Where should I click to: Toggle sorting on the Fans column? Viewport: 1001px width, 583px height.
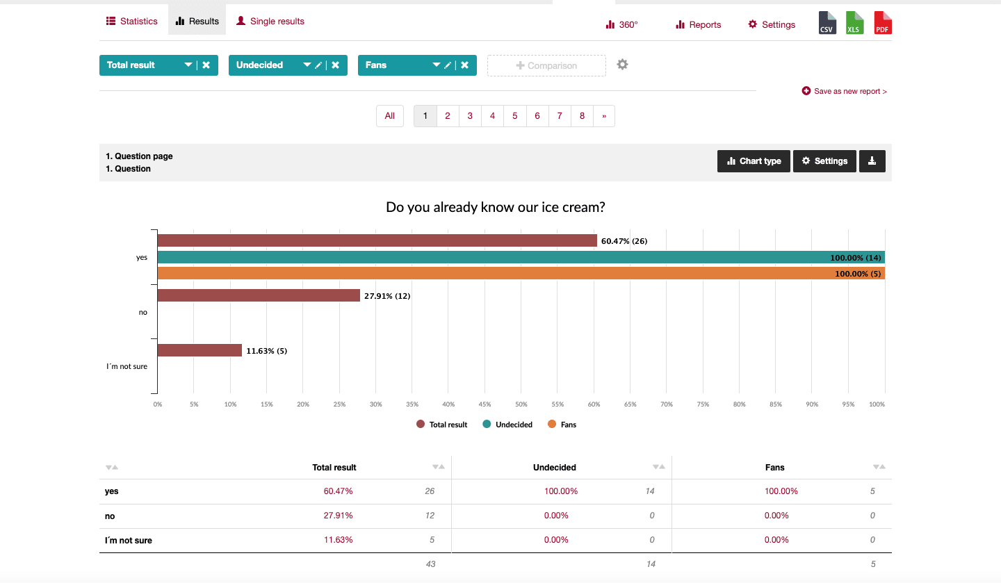(878, 467)
